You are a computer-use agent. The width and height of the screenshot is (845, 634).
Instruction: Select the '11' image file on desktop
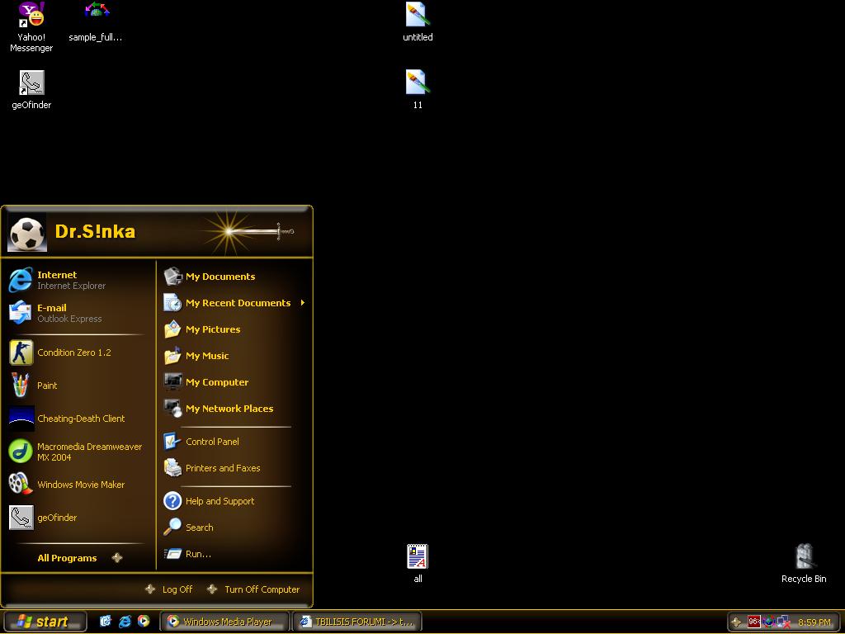418,90
